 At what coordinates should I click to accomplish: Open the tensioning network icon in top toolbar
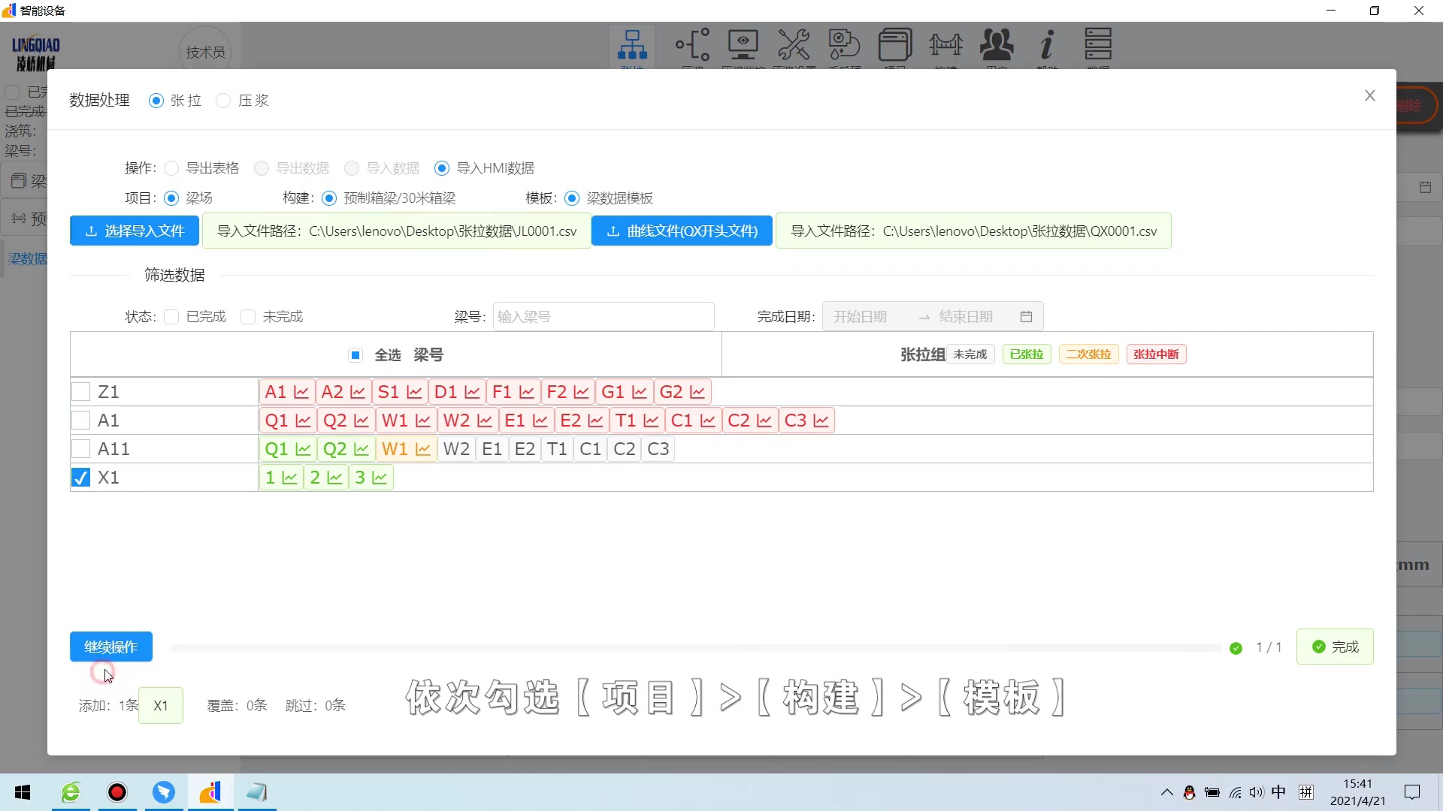tap(632, 45)
